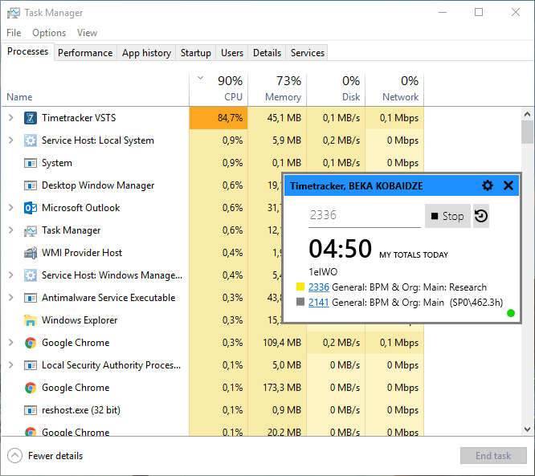Click the Timetracker history clock icon
This screenshot has height=476, width=535.
pyautogui.click(x=481, y=216)
